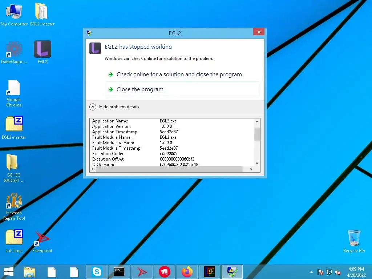The image size is (372, 279).
Task: Click the EGL2 icon beside the heading
Action: pyautogui.click(x=95, y=48)
